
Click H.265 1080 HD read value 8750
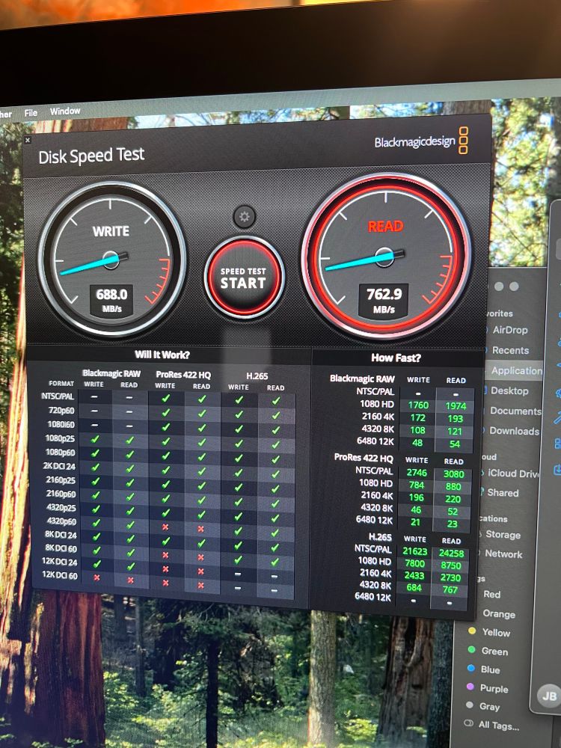pos(451,565)
